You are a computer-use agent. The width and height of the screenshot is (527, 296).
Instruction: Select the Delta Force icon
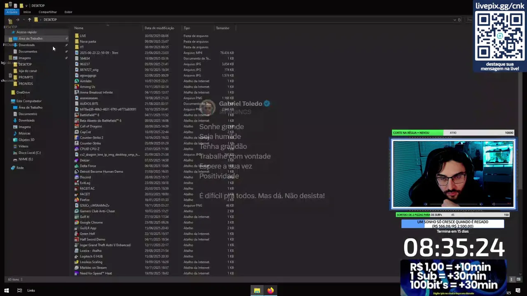point(77,166)
